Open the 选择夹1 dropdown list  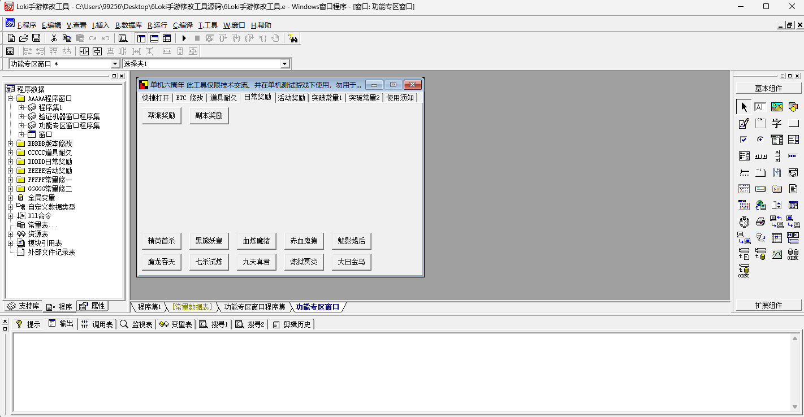pos(285,64)
